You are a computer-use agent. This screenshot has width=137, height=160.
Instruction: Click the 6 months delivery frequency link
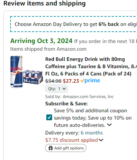point(92,133)
